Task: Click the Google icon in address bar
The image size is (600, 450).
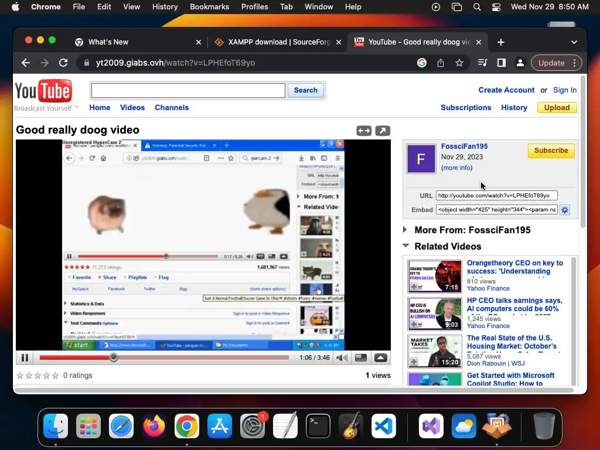Action: 422,63
